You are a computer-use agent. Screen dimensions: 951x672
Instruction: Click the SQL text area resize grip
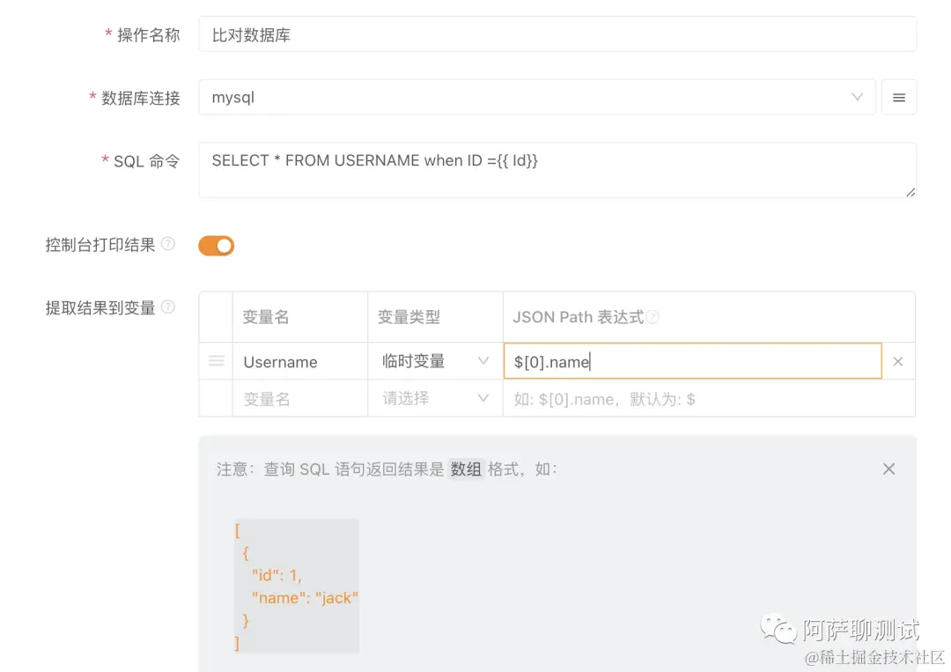click(910, 192)
